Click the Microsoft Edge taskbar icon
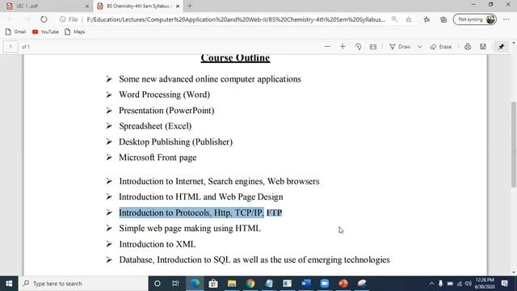Viewport: 517px width, 291px height. pos(195,284)
